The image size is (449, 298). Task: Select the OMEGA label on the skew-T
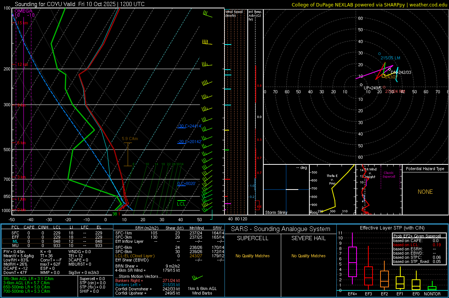[24, 11]
